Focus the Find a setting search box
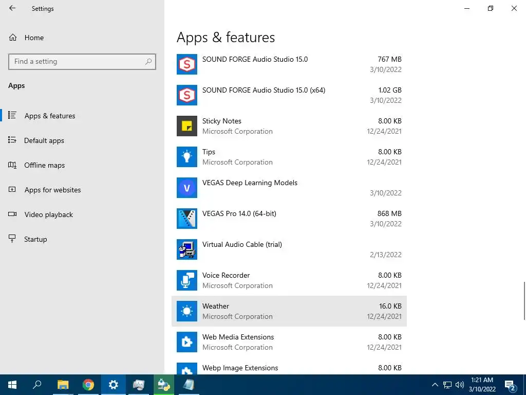526x395 pixels. point(82,62)
